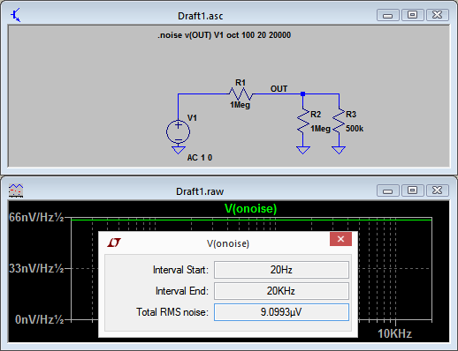Image resolution: width=458 pixels, height=351 pixels.
Task: Click the Interval Start label in the dialog
Action: tap(180, 270)
